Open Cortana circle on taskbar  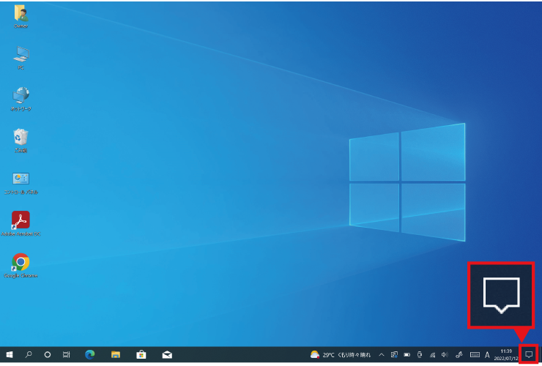(48, 354)
